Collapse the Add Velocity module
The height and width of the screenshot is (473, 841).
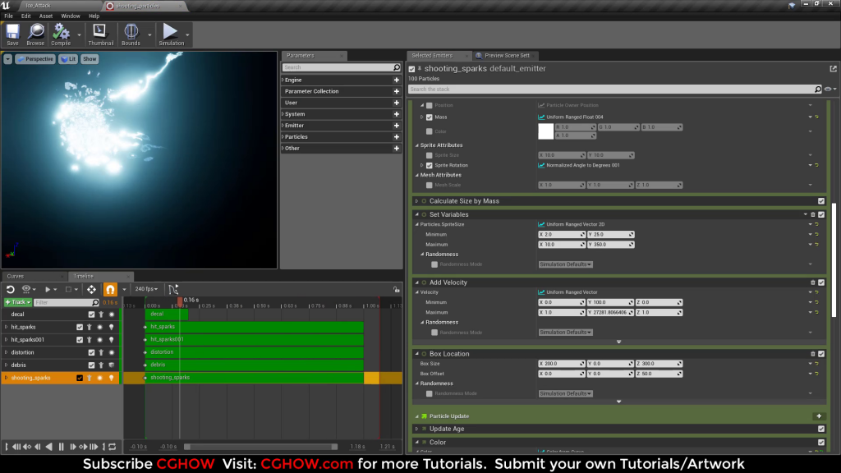point(416,282)
